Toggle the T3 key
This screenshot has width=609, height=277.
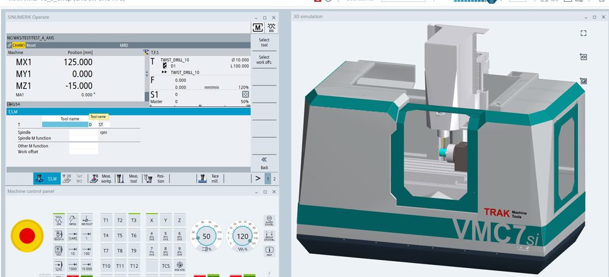(134, 220)
